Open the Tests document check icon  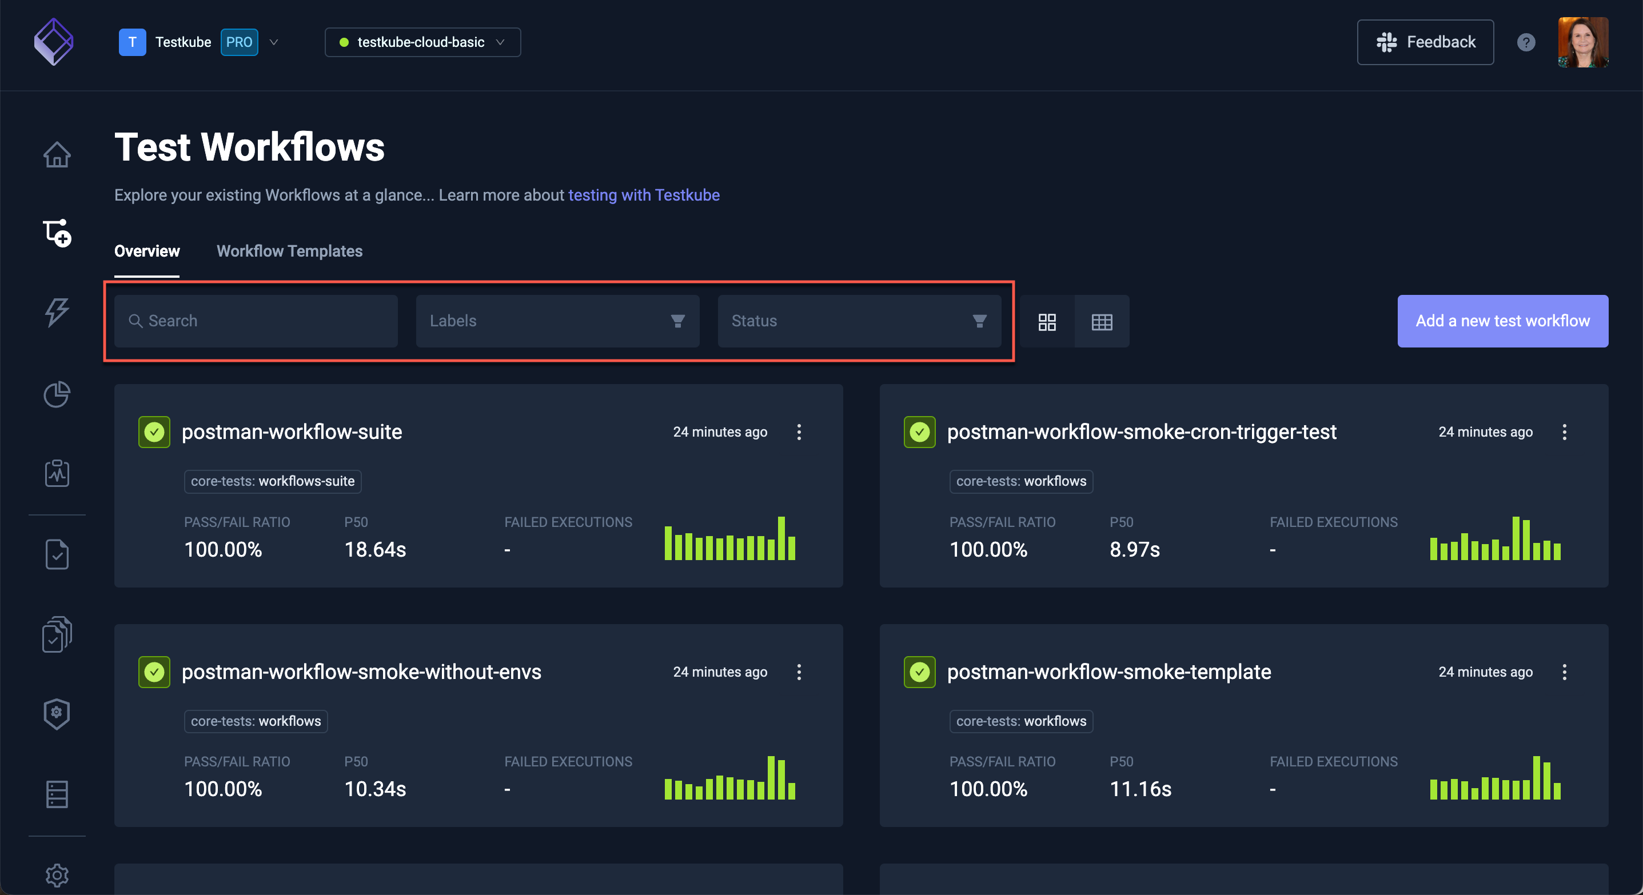tap(57, 554)
